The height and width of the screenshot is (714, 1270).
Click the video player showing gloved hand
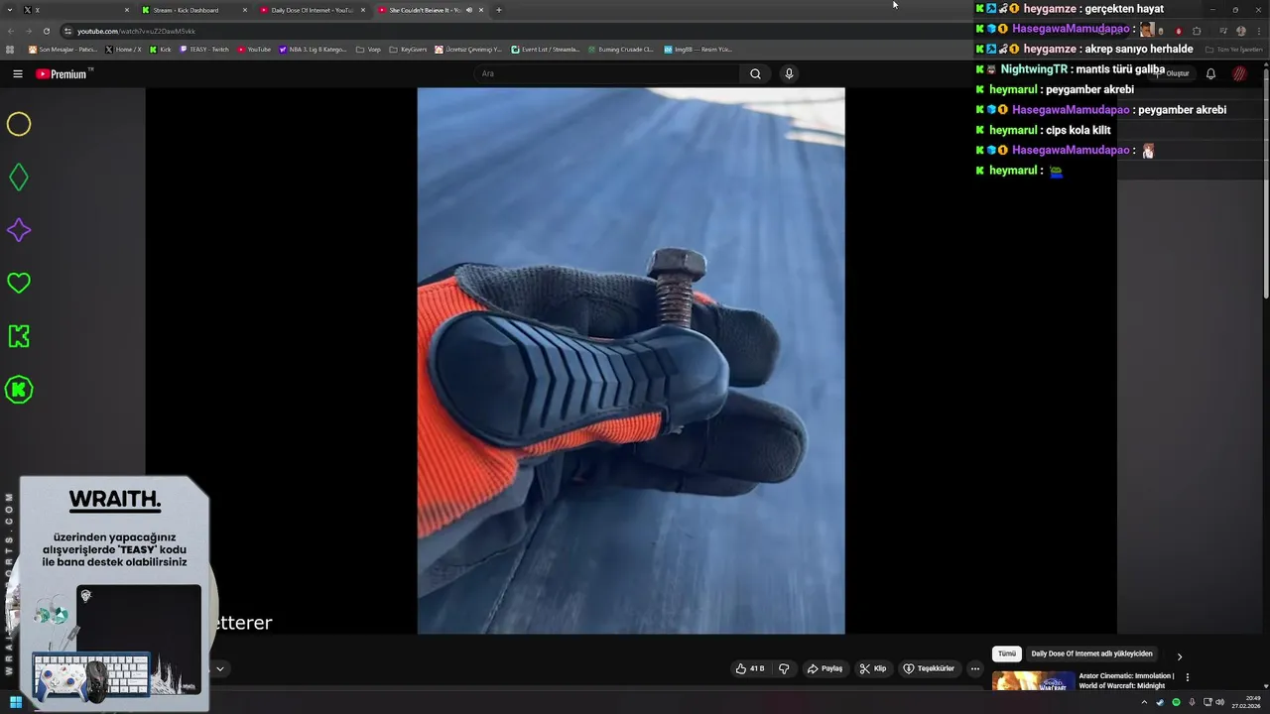click(x=631, y=360)
